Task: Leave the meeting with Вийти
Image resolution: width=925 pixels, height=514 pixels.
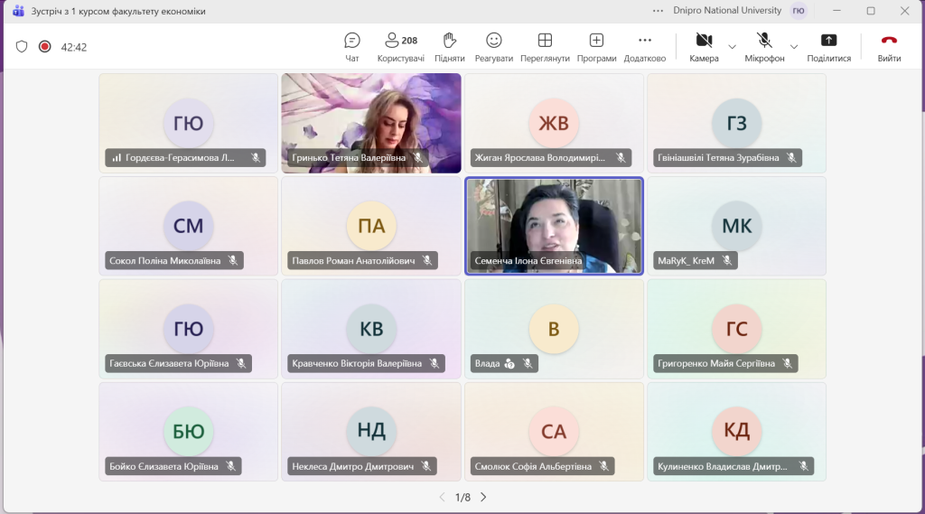Action: pos(889,47)
